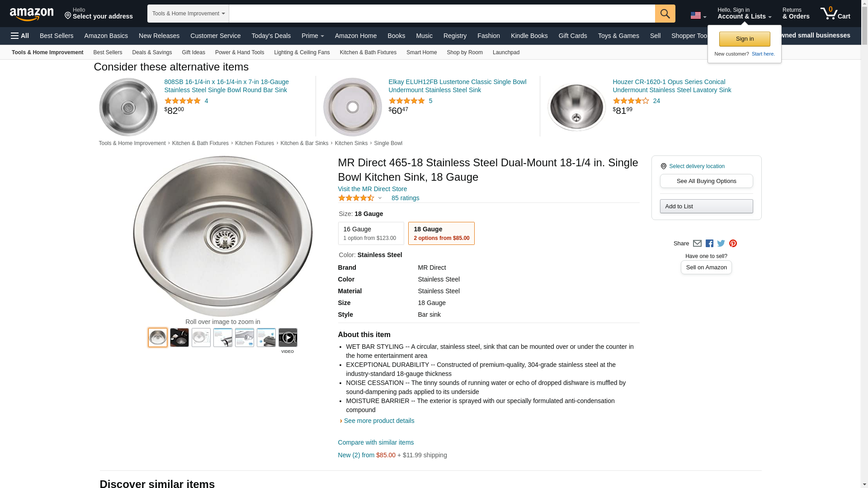868x488 pixels.
Task: Select the 18 Gauge size option
Action: pos(441,233)
